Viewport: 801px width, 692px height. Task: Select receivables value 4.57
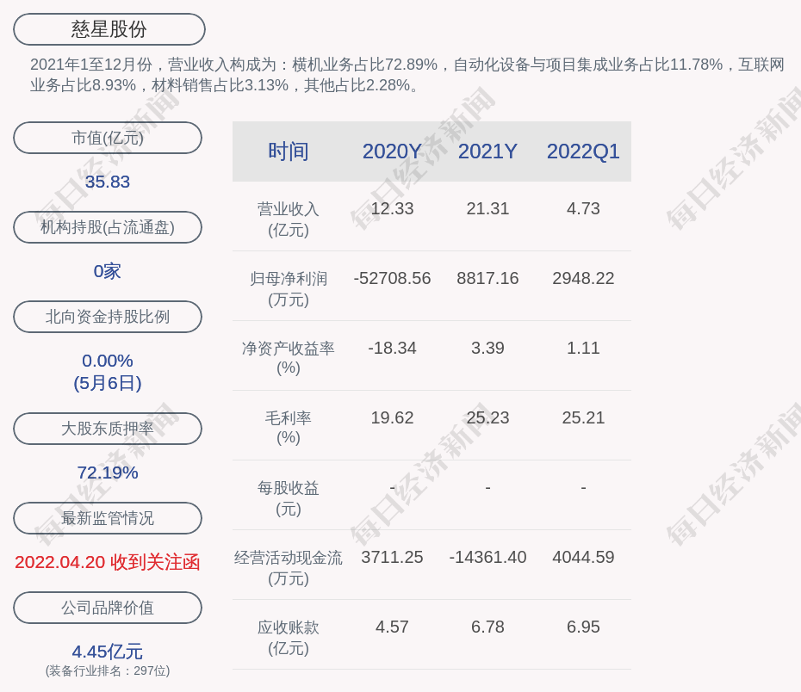[392, 627]
